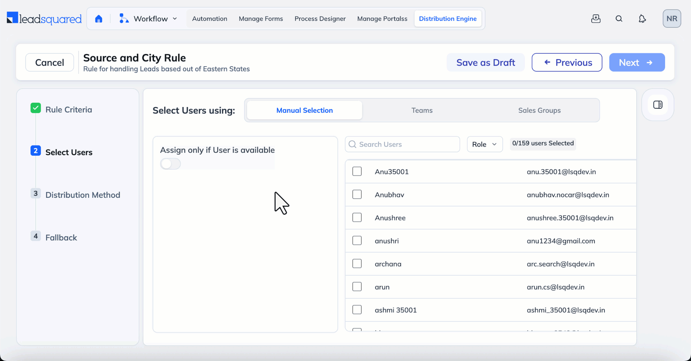This screenshot has height=361, width=691.
Task: Open the NR profile avatar
Action: tap(672, 18)
